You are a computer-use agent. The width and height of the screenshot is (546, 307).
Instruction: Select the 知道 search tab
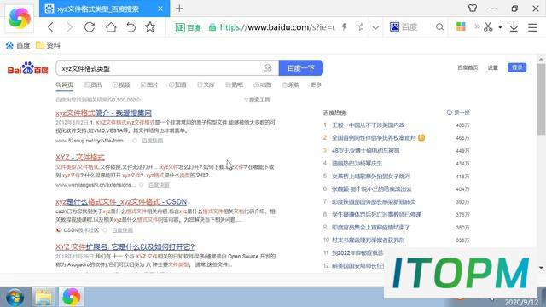pyautogui.click(x=177, y=84)
